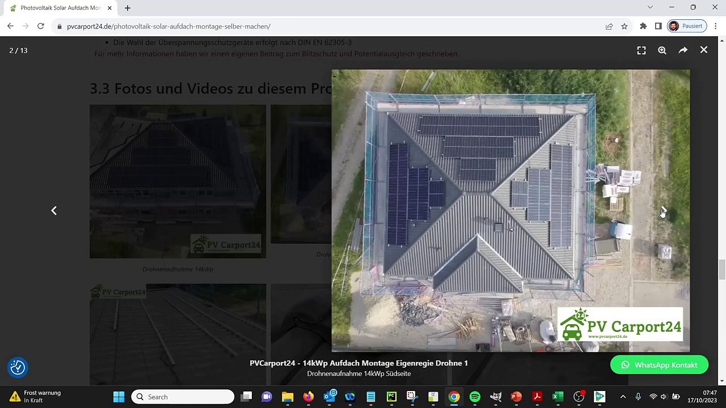Open PyCharm from the taskbar
This screenshot has width=726, height=408.
tap(391, 397)
